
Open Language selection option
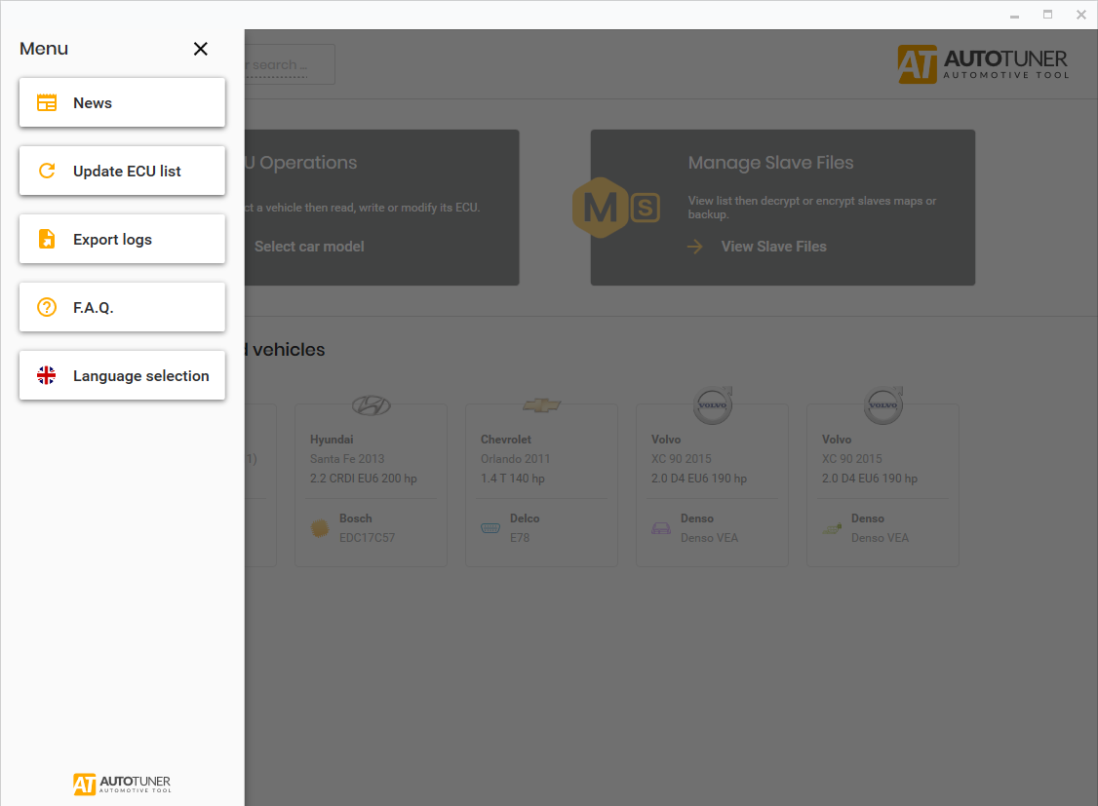click(122, 375)
